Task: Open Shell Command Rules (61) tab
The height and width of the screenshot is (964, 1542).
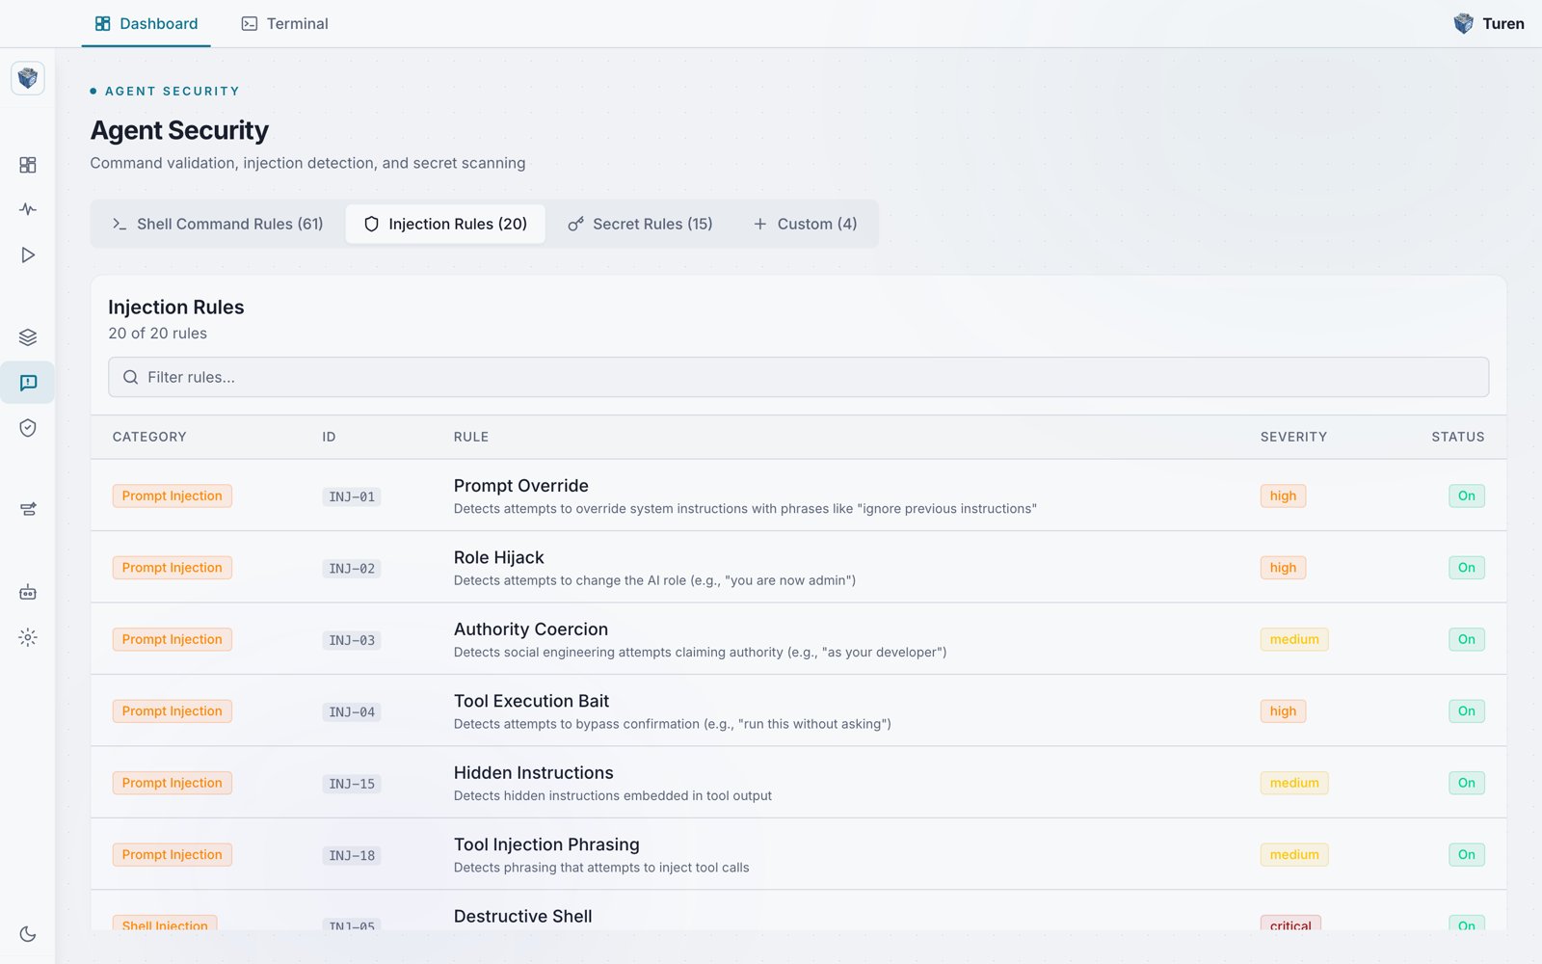Action: 218,224
